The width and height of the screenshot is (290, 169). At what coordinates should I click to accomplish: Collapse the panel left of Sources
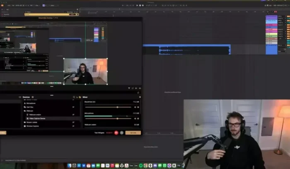pyautogui.click(x=20, y=98)
